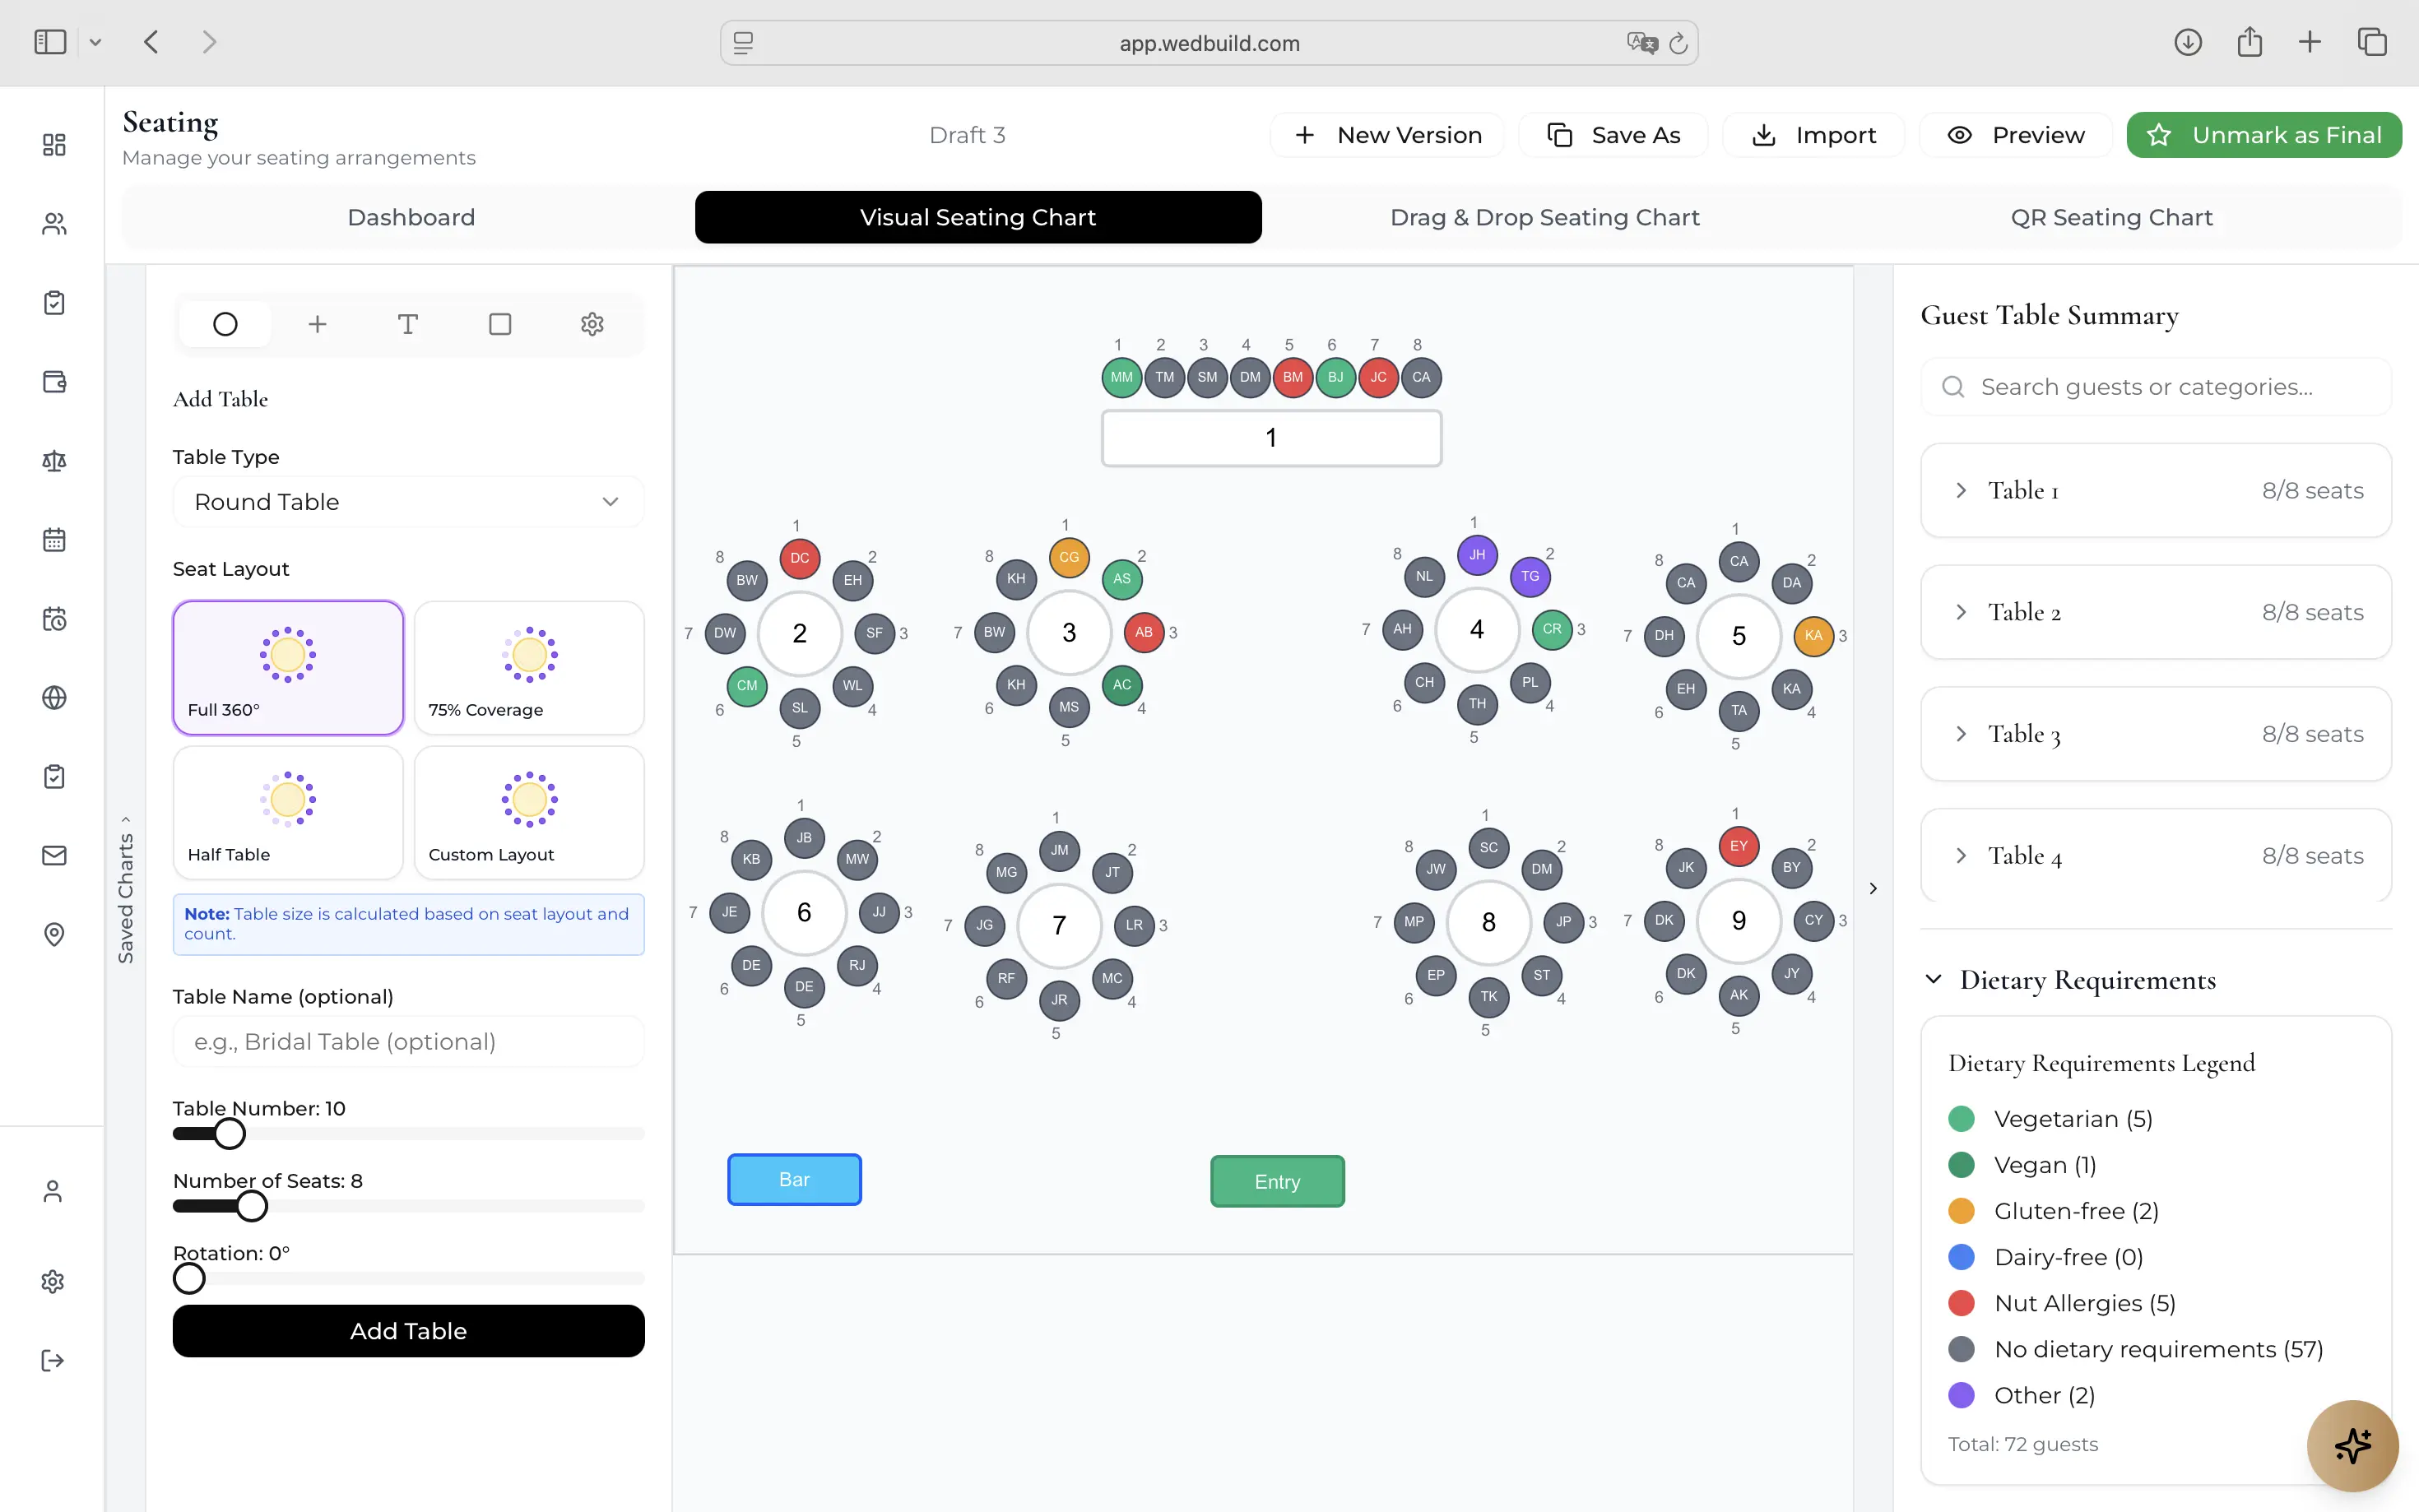The image size is (2419, 1512).
Task: Open the calendar-with-clock icon in sidebar
Action: [54, 619]
